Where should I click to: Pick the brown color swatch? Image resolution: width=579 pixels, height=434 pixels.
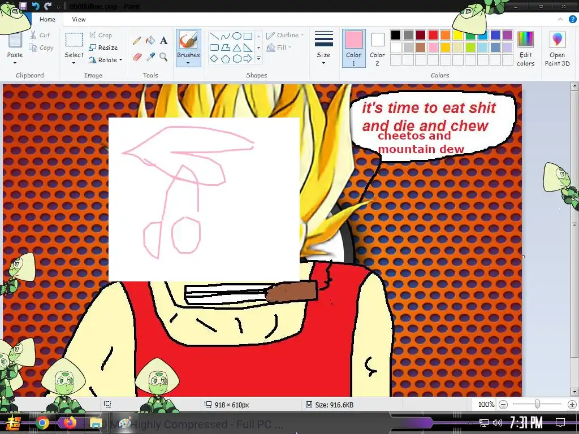coord(421,47)
